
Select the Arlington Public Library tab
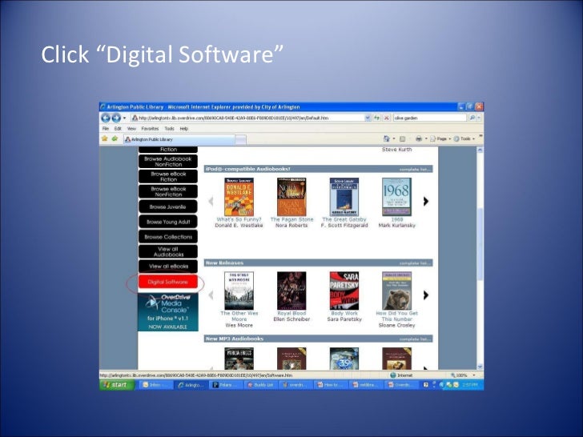[x=179, y=139]
